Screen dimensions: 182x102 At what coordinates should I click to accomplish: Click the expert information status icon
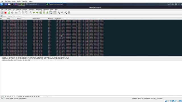click(2, 98)
